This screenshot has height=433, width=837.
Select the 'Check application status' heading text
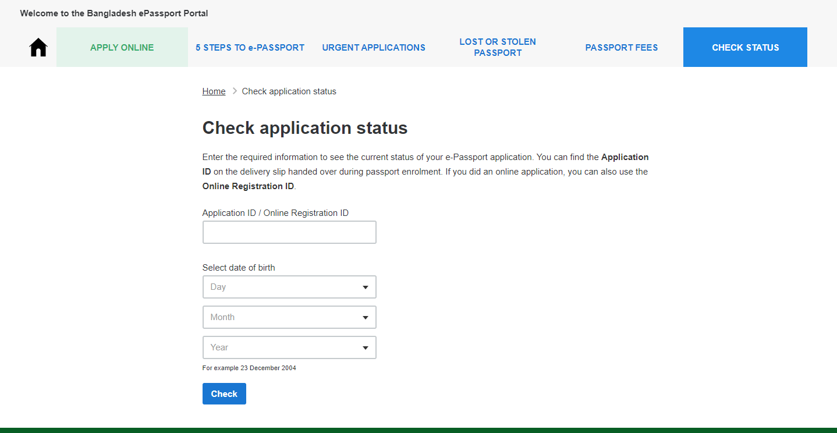[305, 128]
